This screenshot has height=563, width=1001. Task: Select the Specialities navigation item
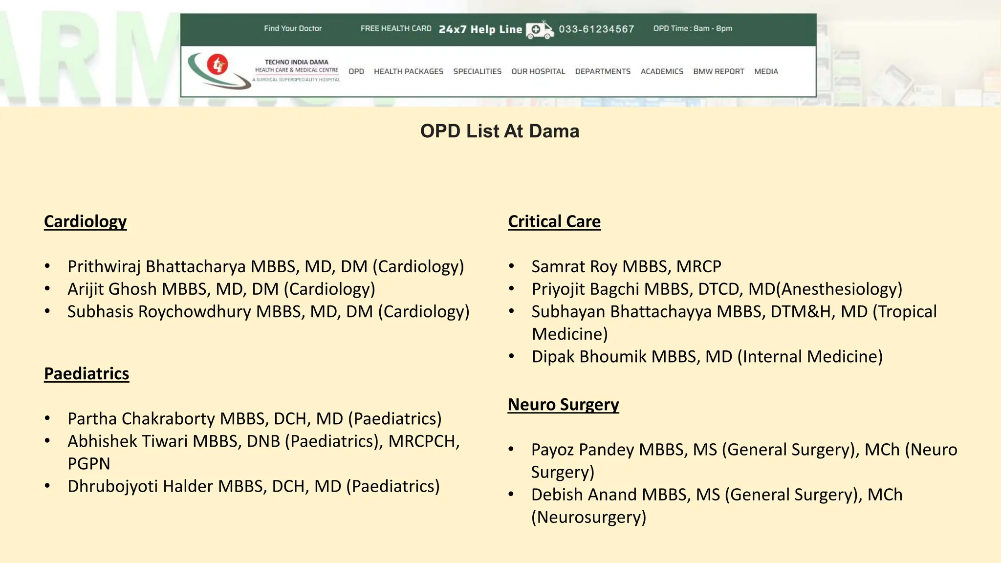click(x=477, y=71)
